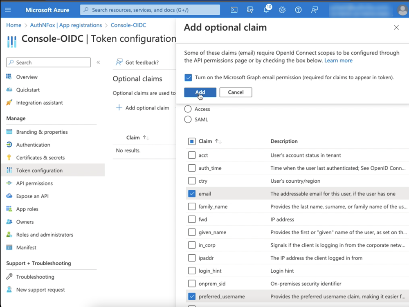
Task: Click the Quickstart icon in sidebar
Action: point(9,90)
